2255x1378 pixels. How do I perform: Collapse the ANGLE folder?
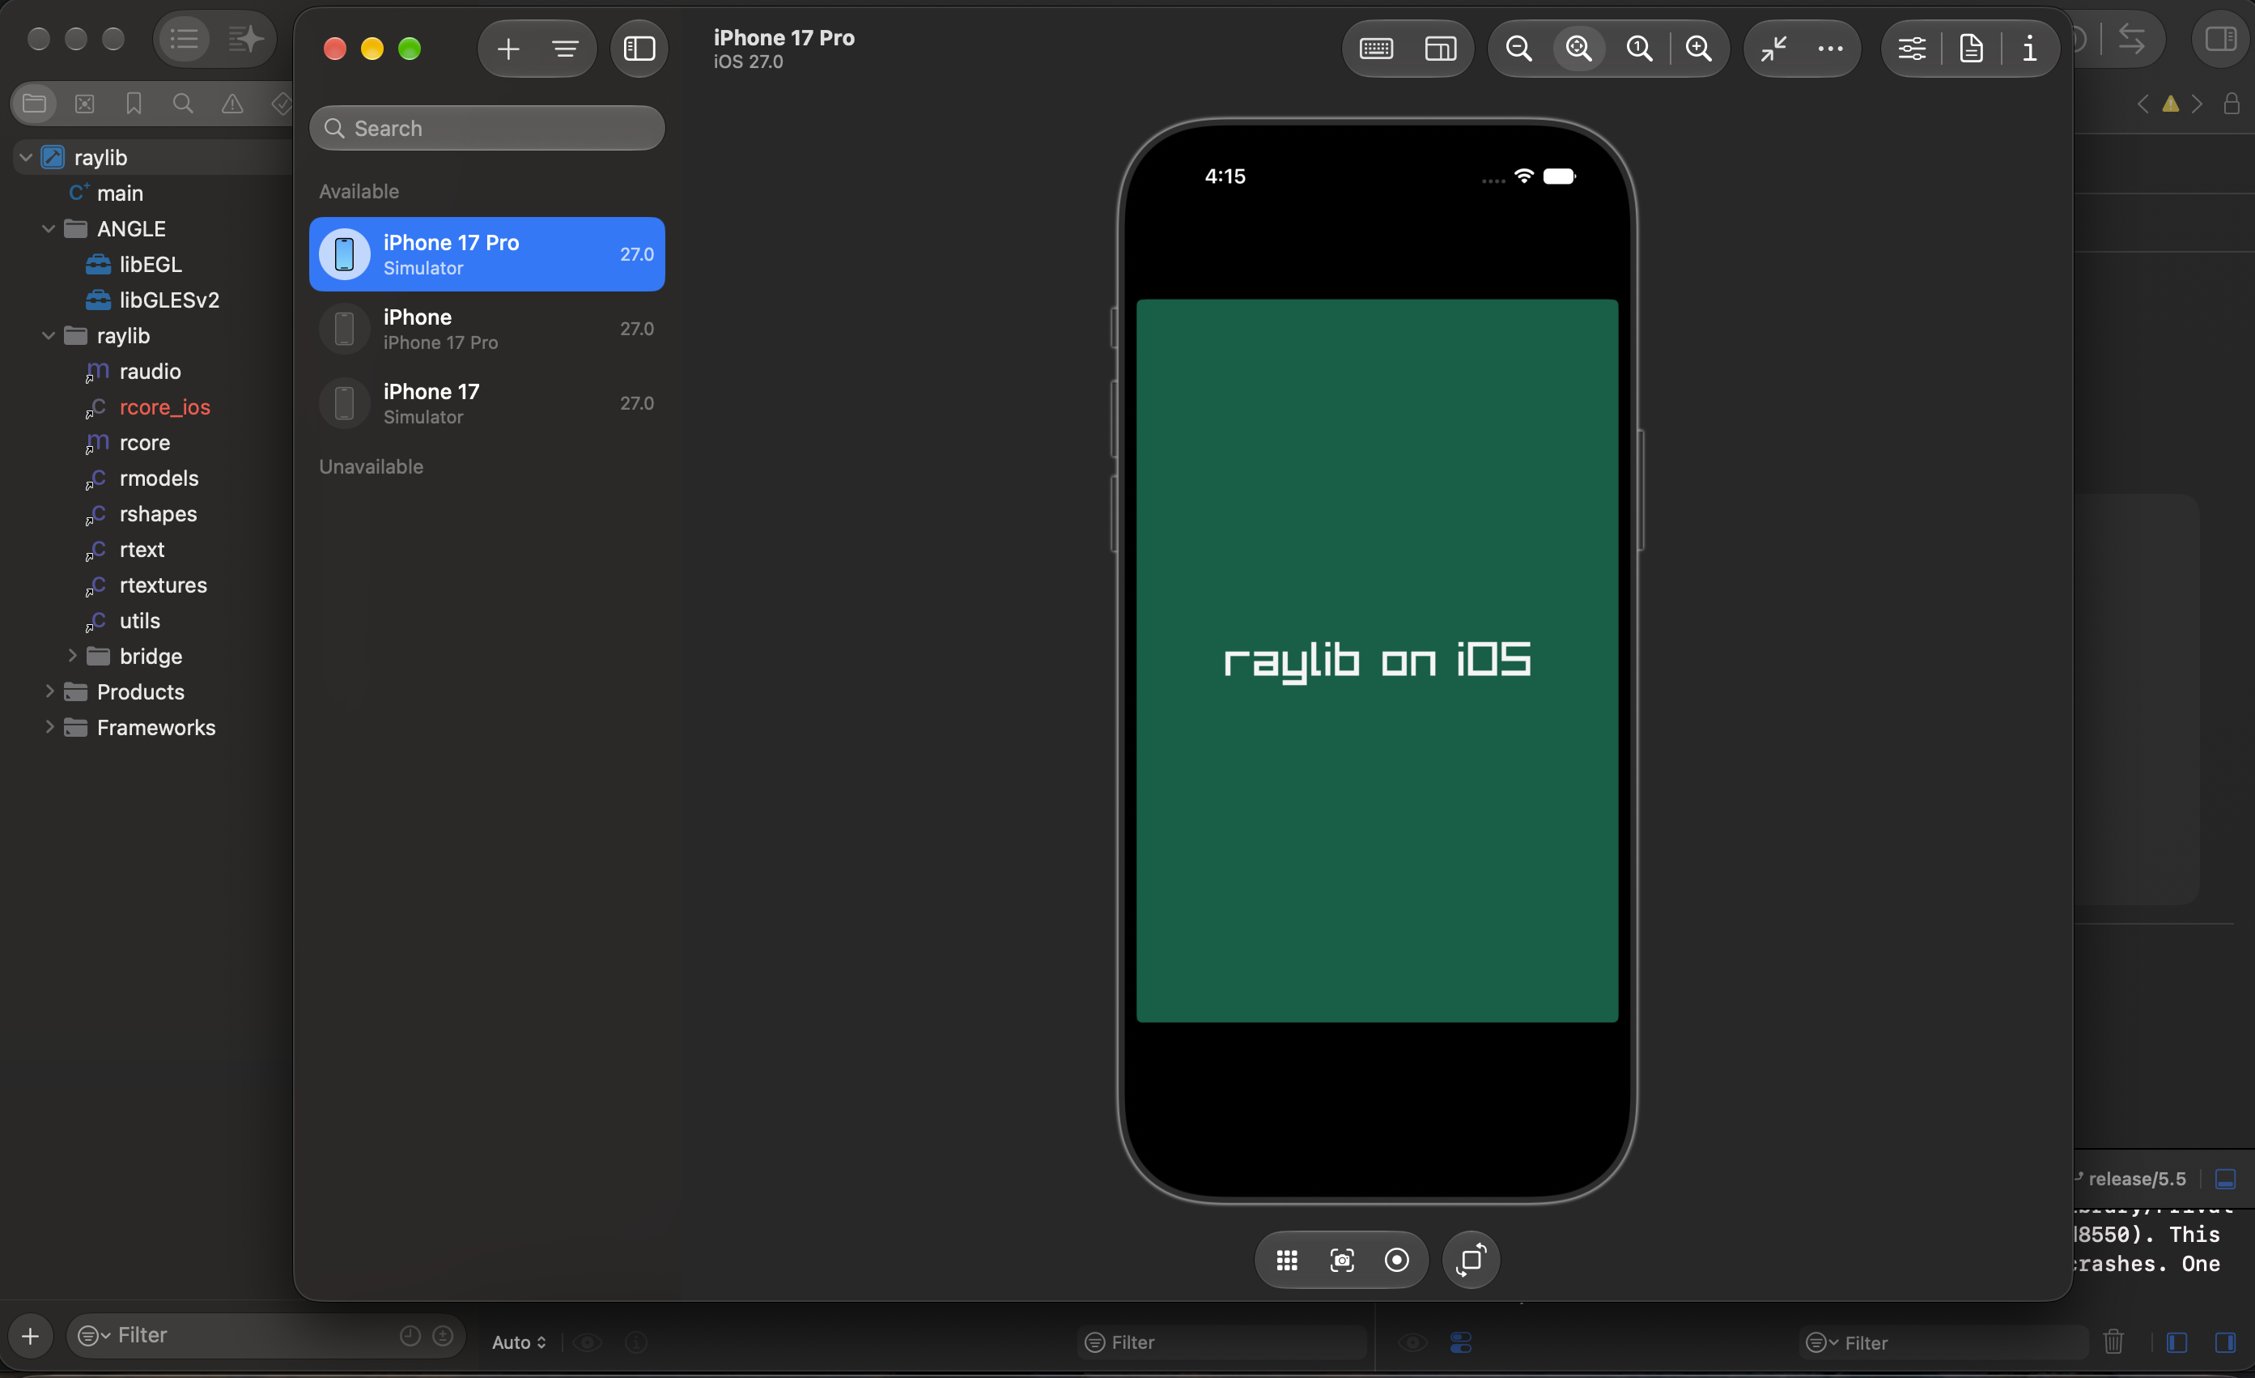(49, 229)
